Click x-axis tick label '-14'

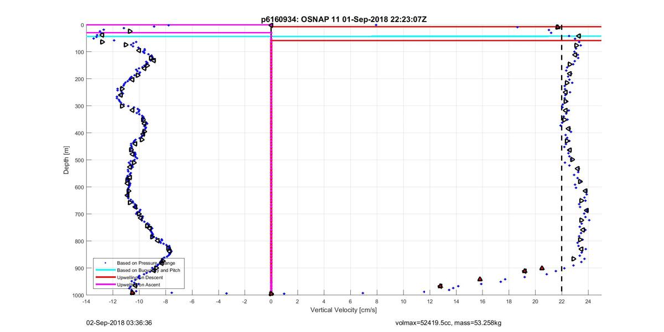86,302
